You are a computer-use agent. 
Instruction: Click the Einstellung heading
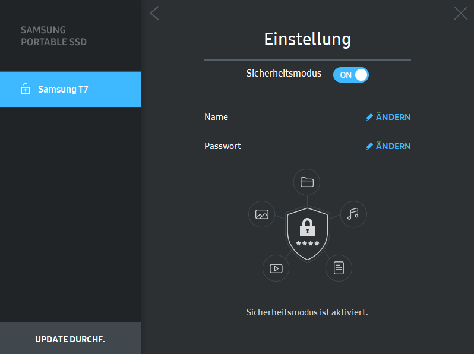[307, 40]
